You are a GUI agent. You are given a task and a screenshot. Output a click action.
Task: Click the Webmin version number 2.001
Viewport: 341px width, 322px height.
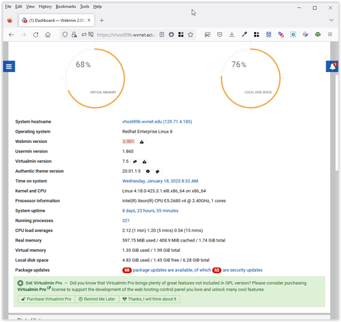pyautogui.click(x=128, y=142)
